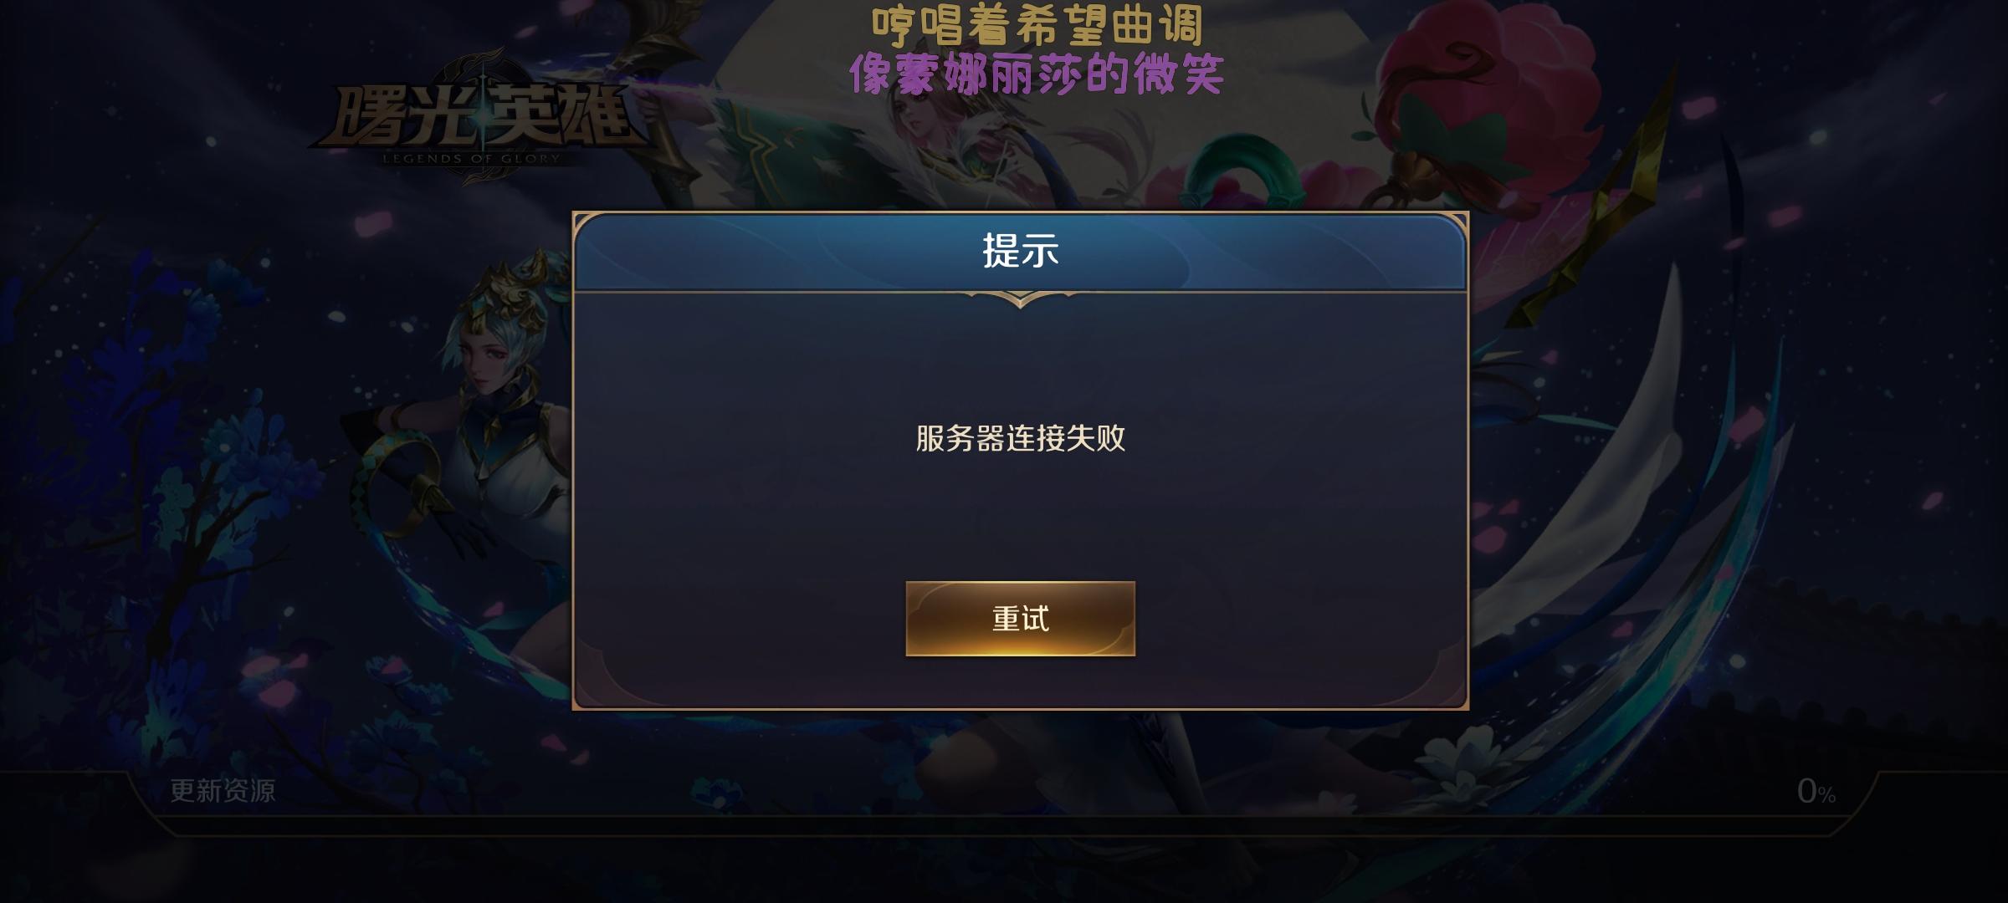Click the 重试 retry button
2008x903 pixels.
click(1020, 619)
